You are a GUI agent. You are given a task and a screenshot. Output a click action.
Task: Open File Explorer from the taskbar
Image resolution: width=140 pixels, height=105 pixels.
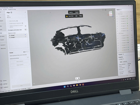pyautogui.click(x=77, y=85)
